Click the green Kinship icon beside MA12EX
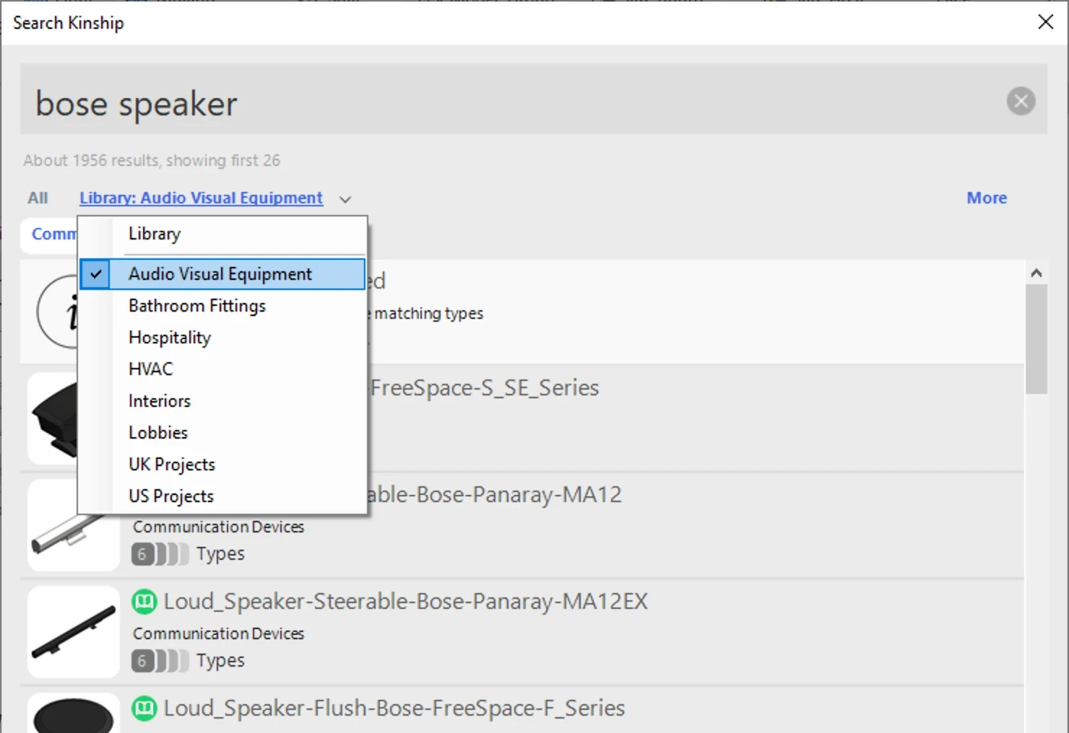This screenshot has height=733, width=1069. coord(144,602)
